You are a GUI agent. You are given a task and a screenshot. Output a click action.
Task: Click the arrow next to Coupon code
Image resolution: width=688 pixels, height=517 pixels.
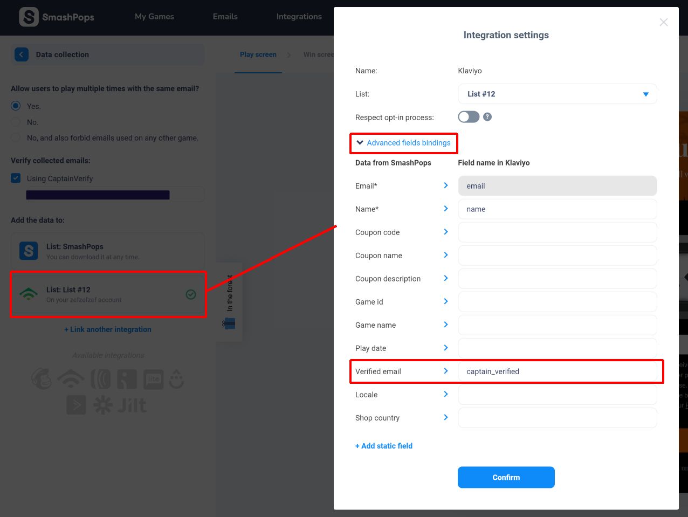[x=446, y=232]
